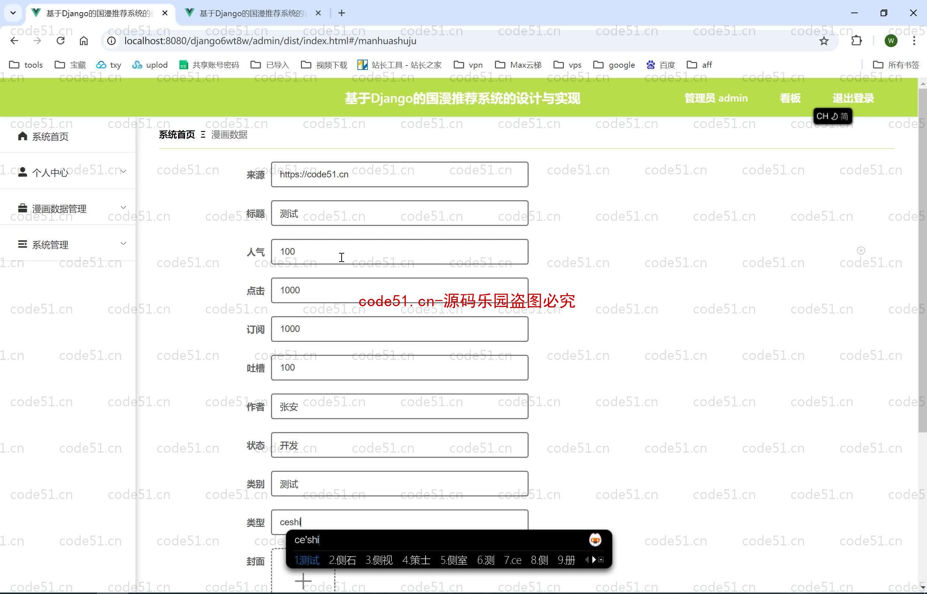
Task: Click the browser back arrow
Action: pos(14,41)
